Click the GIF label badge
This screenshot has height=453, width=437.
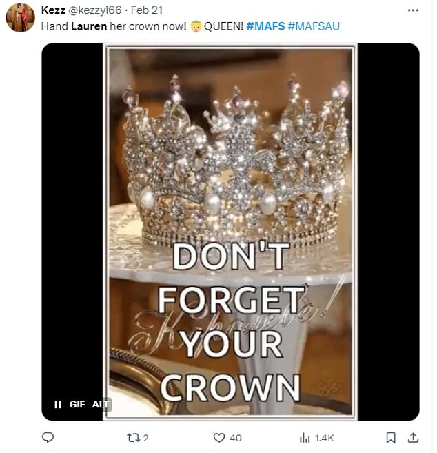pyautogui.click(x=77, y=404)
